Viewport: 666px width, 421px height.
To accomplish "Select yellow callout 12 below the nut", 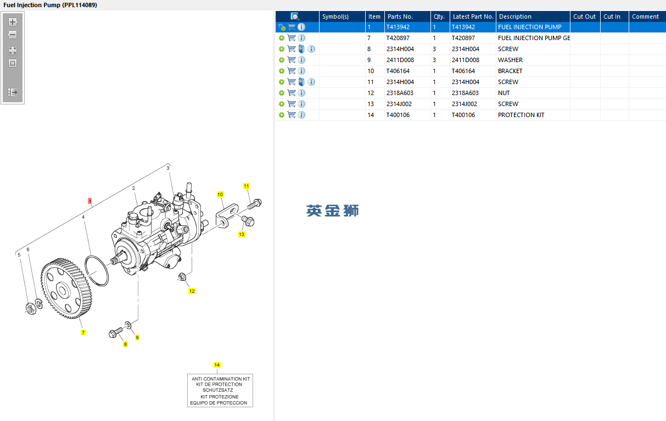I will [x=192, y=291].
